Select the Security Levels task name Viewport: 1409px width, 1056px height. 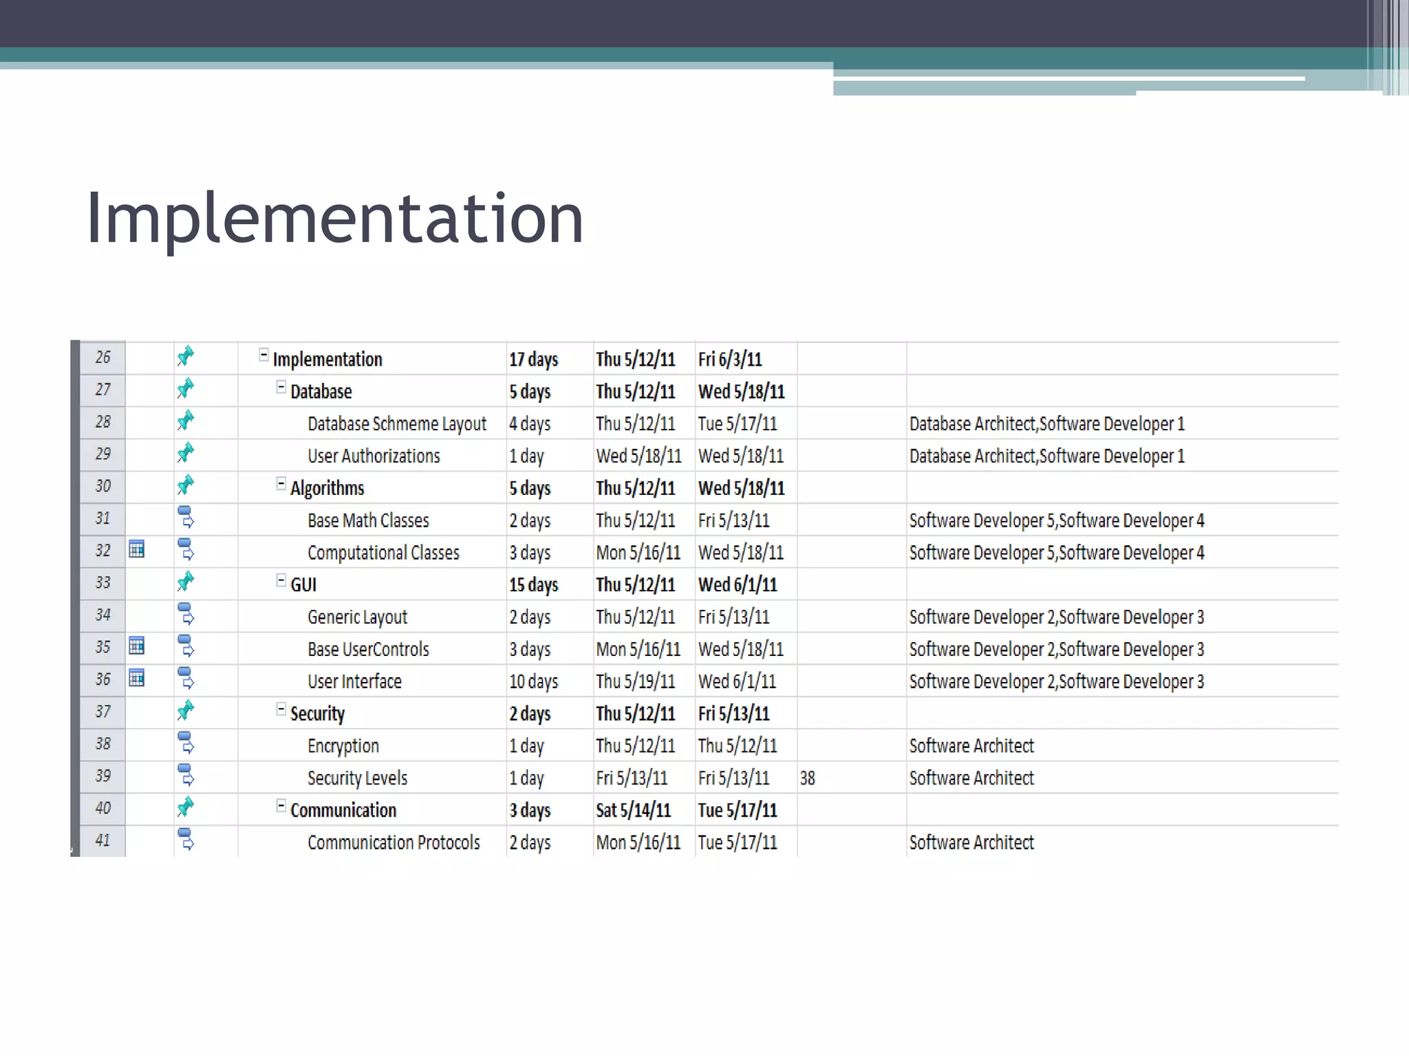coord(357,778)
